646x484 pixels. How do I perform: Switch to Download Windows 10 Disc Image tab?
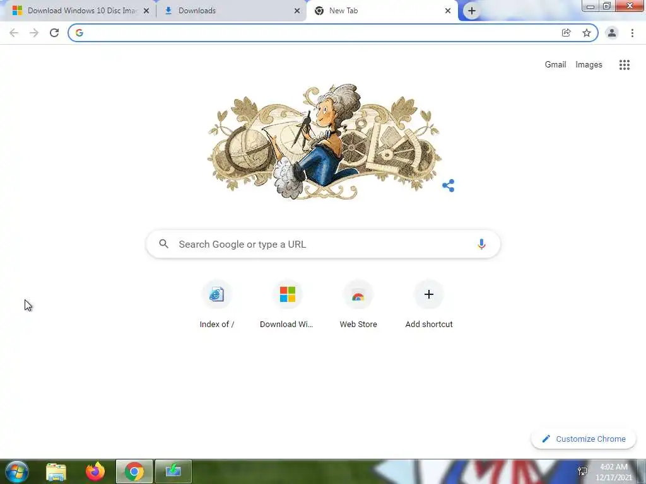coord(81,11)
